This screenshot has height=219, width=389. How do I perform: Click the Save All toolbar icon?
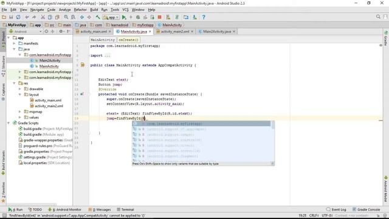click(11, 17)
